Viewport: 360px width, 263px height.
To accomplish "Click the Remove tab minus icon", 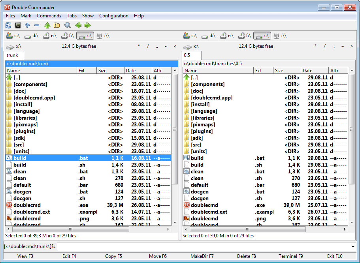I will 36,25.
